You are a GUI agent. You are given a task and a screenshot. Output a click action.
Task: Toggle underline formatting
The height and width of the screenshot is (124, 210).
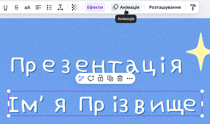click(x=5, y=7)
